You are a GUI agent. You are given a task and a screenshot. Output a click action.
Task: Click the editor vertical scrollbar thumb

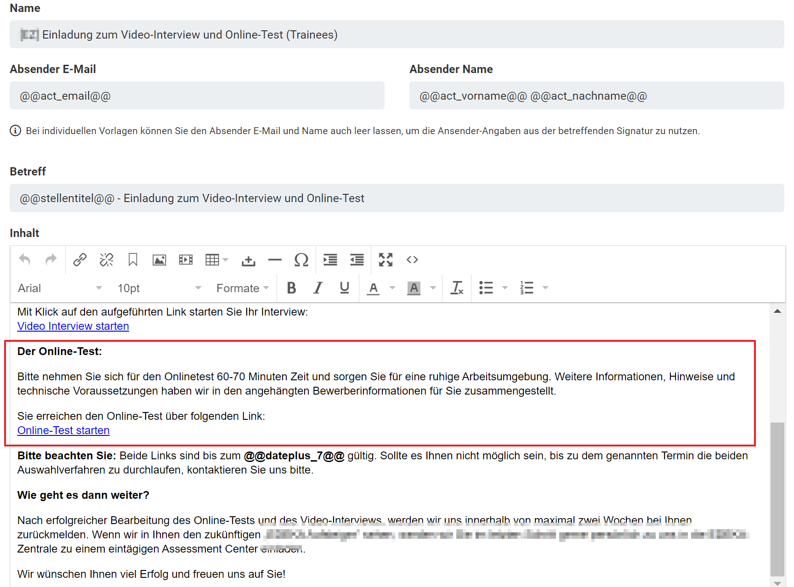pyautogui.click(x=777, y=499)
